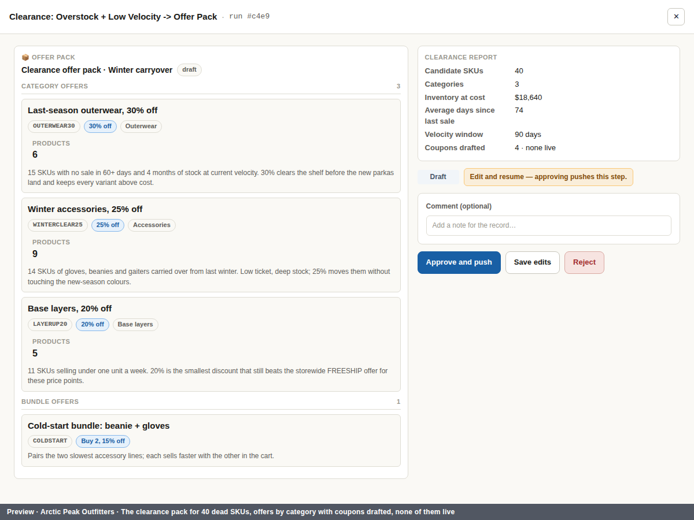Open the Base layers, 20% off title
Screen dimensions: 694x520
tap(69, 309)
